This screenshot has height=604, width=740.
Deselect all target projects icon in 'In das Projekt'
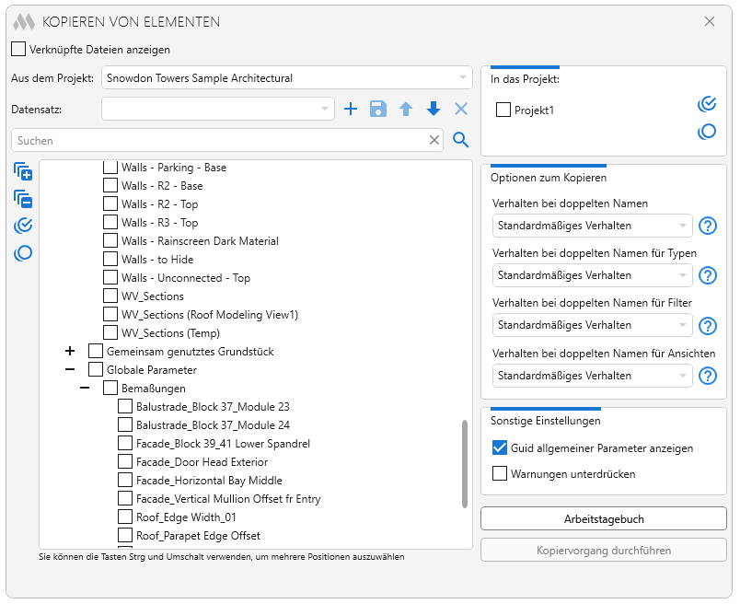[707, 132]
